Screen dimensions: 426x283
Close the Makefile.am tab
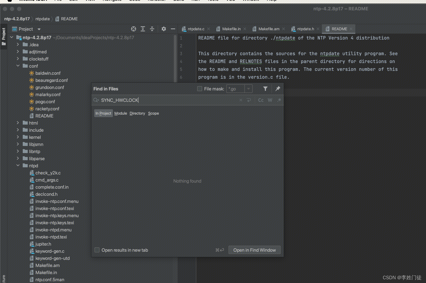click(x=283, y=29)
